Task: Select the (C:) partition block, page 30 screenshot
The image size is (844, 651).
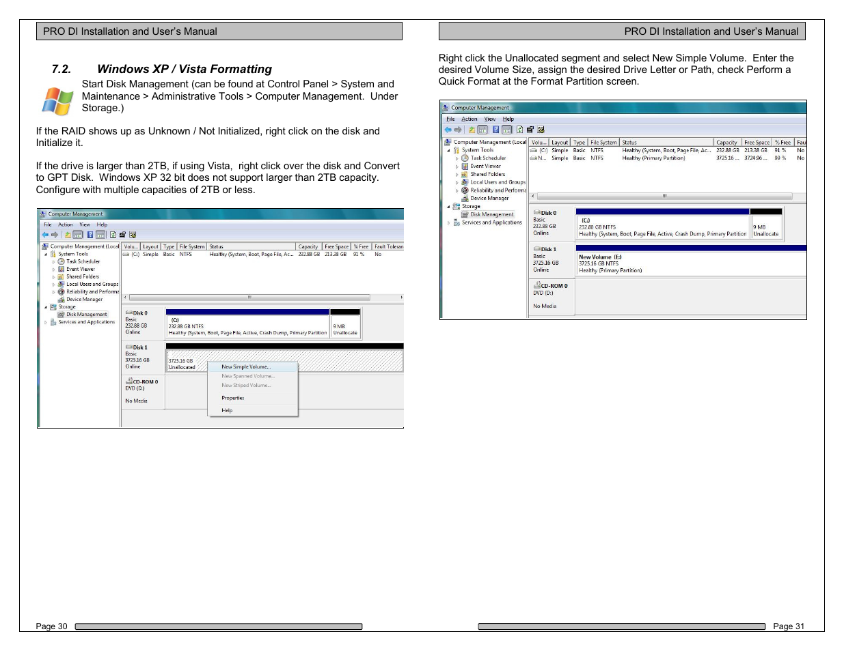Action: 247,325
